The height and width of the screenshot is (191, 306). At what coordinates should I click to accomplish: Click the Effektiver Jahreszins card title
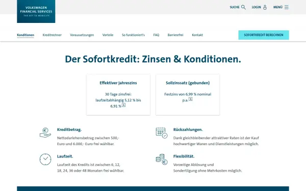(118, 83)
